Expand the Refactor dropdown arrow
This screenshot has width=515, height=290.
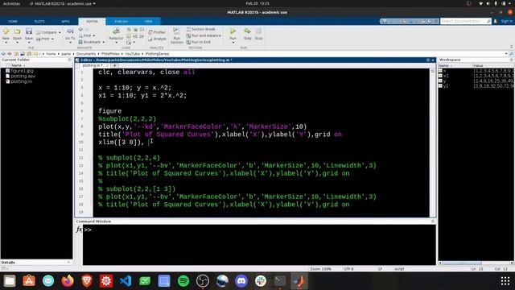pos(116,43)
